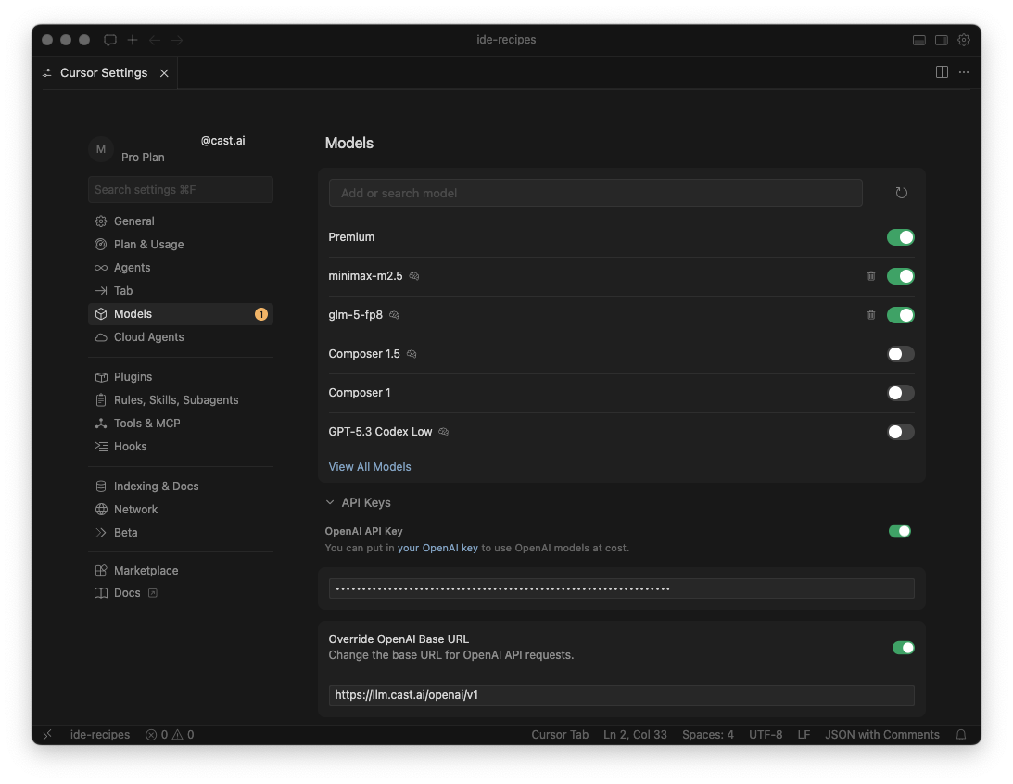Click the plus icon in title bar
The height and width of the screenshot is (784, 1013).
click(133, 40)
